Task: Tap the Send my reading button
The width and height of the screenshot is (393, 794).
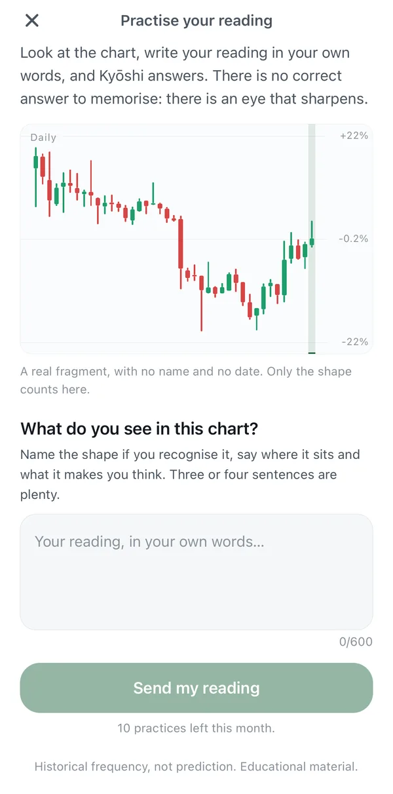Action: click(196, 688)
